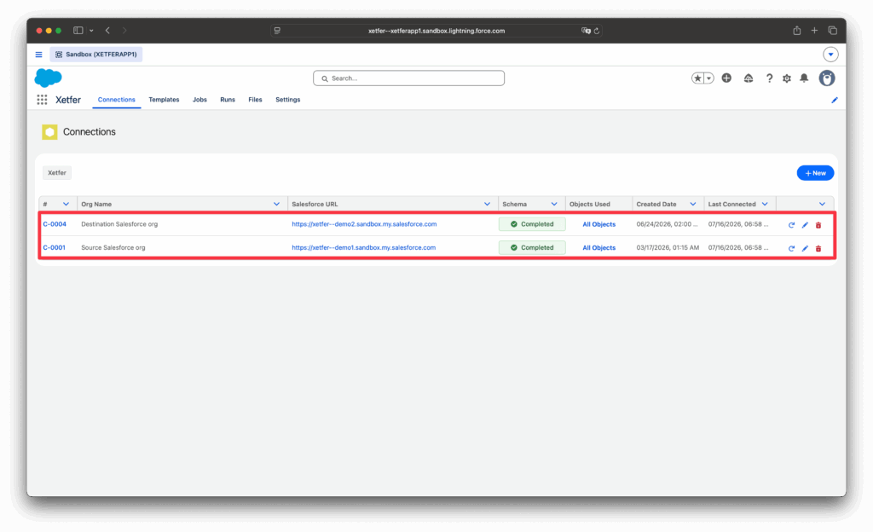The height and width of the screenshot is (532, 873).
Task: Switch to the Runs tab
Action: point(227,100)
